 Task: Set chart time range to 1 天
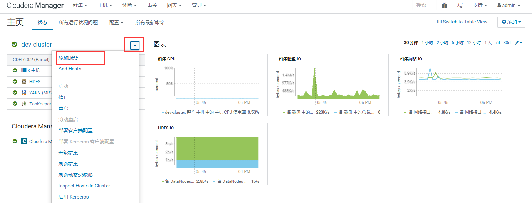pos(488,43)
